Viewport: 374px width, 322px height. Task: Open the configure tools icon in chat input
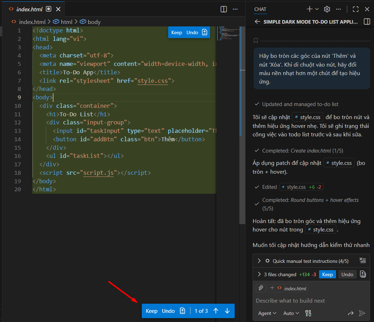click(309, 313)
